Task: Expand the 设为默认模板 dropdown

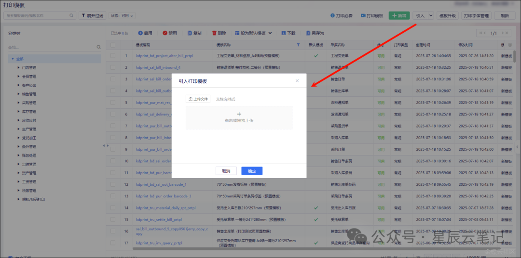Action: pyautogui.click(x=270, y=33)
